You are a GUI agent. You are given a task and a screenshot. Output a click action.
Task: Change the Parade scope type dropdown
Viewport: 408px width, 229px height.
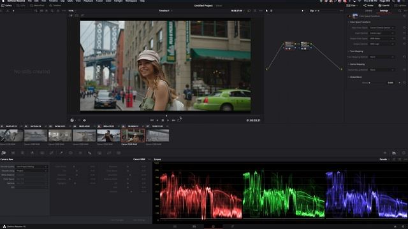tap(384, 160)
